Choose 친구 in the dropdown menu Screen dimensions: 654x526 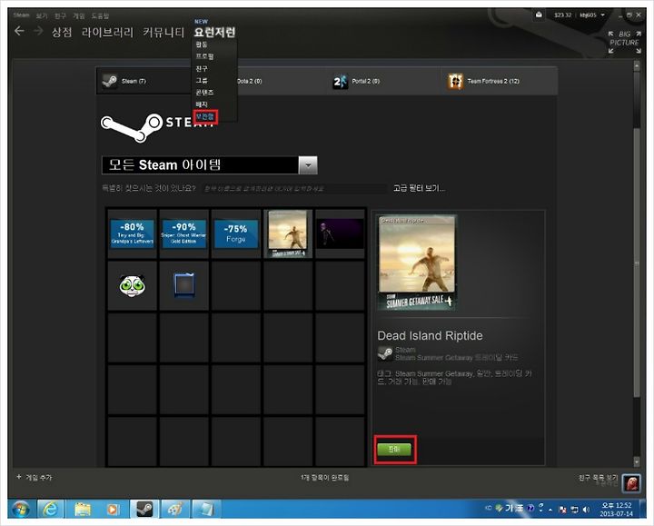pyautogui.click(x=202, y=68)
